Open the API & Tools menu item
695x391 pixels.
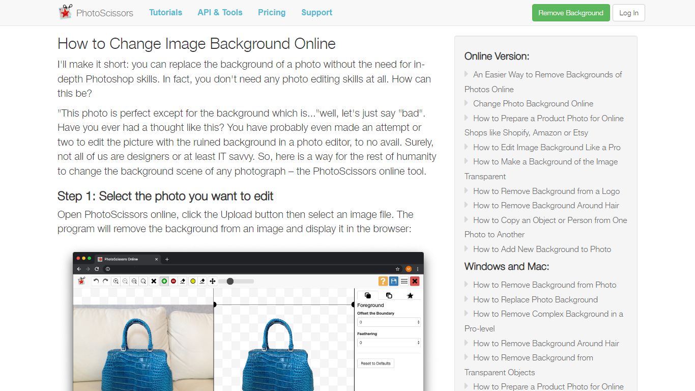(220, 12)
